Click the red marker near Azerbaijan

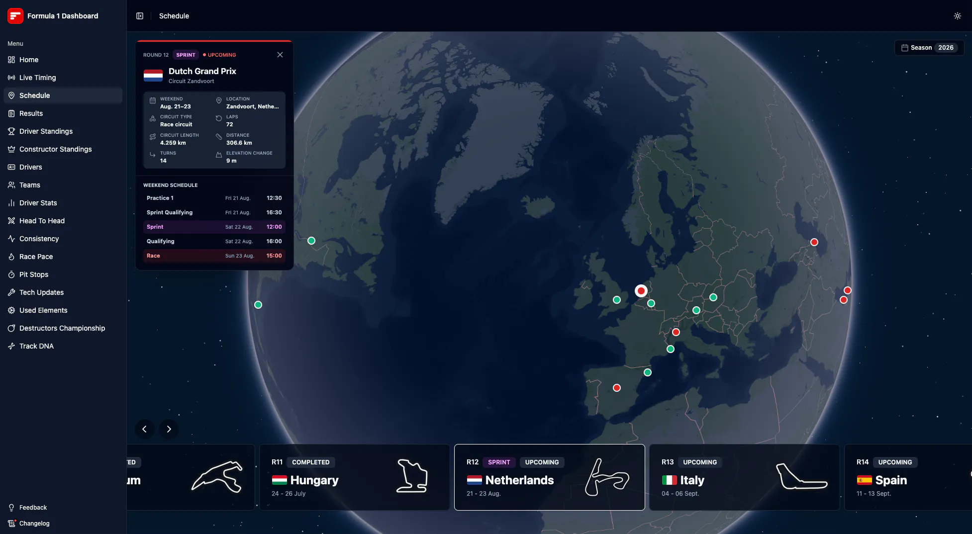(814, 242)
